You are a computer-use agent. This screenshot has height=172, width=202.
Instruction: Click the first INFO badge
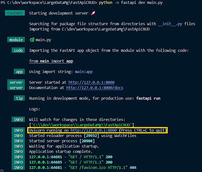pos(18,119)
